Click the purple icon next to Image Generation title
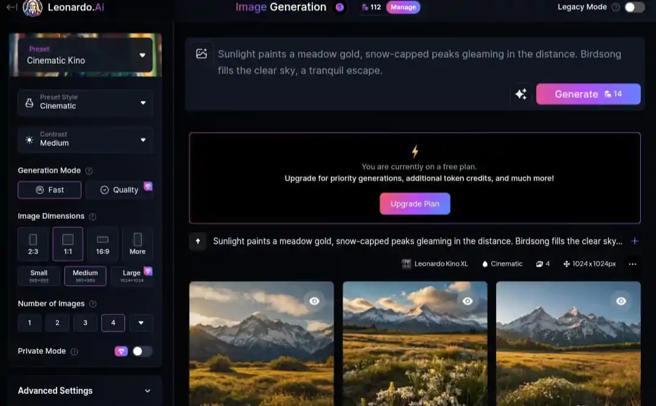The height and width of the screenshot is (406, 656). point(340,7)
